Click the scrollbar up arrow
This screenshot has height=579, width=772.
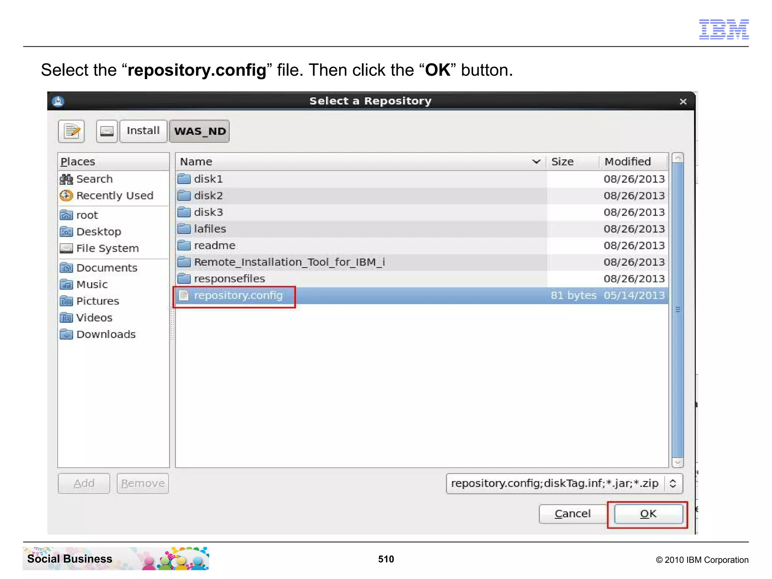tap(678, 158)
